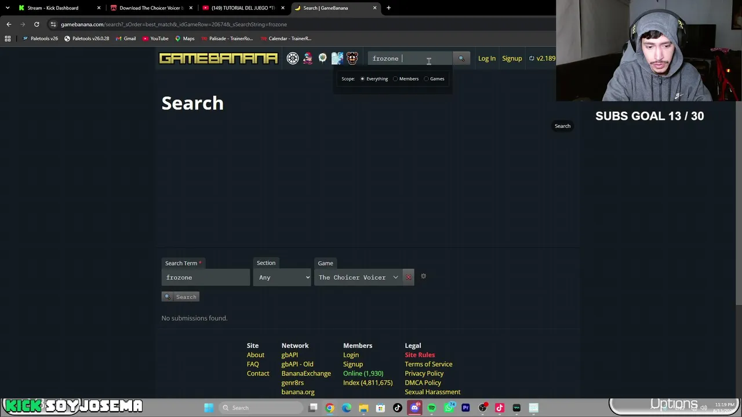Open the FAQ footer link

(x=253, y=364)
